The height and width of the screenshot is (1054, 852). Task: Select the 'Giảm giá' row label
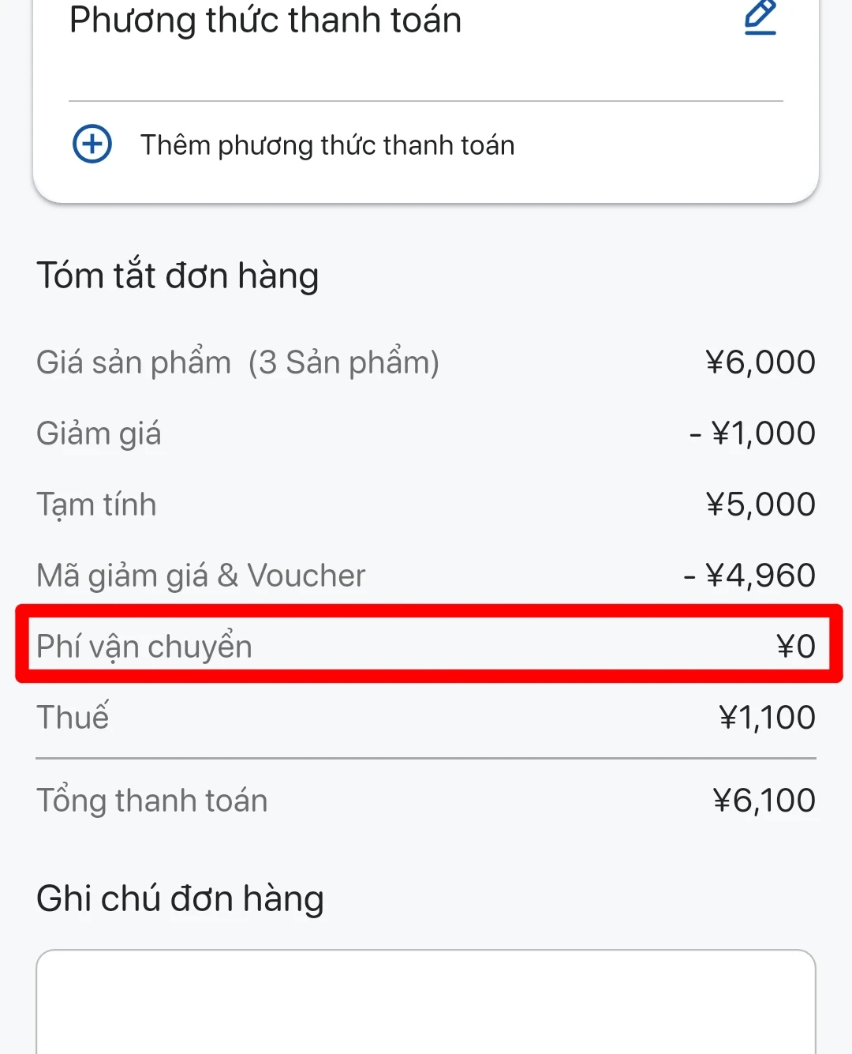(99, 433)
